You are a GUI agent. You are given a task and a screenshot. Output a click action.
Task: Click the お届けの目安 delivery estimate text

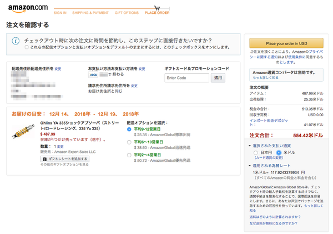(x=75, y=114)
